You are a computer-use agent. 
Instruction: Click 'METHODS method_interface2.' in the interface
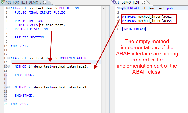(x=147, y=21)
